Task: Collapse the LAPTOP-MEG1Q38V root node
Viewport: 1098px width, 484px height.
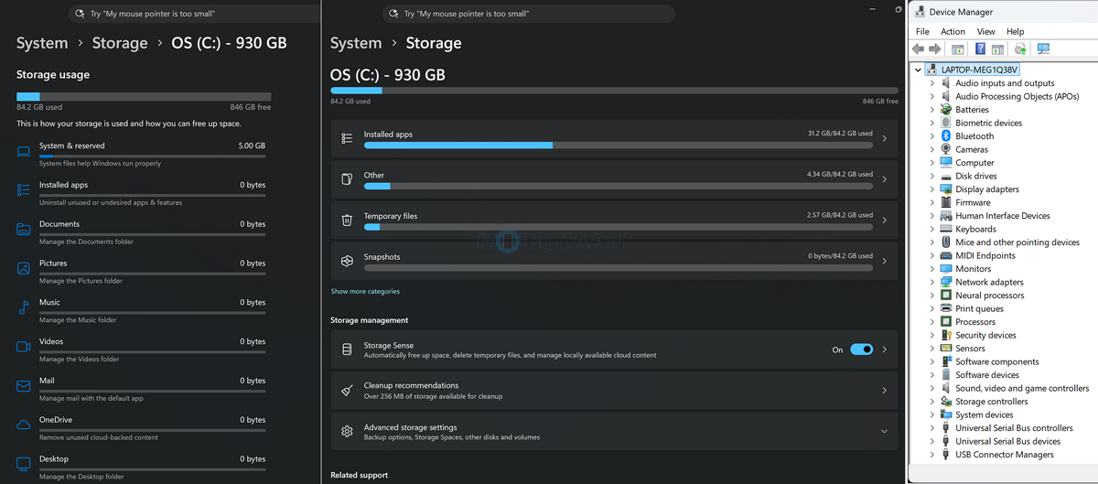Action: coord(919,70)
